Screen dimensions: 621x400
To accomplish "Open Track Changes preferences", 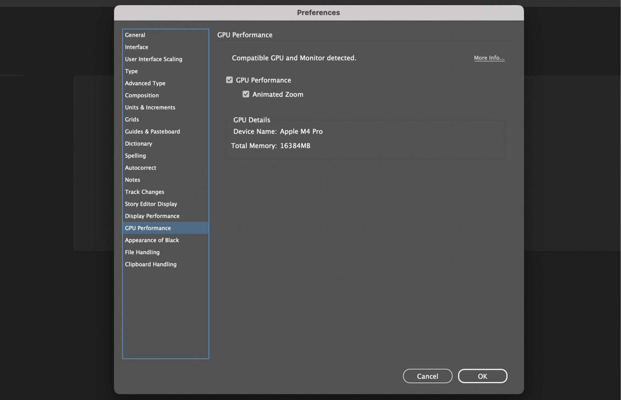I will coord(144,192).
